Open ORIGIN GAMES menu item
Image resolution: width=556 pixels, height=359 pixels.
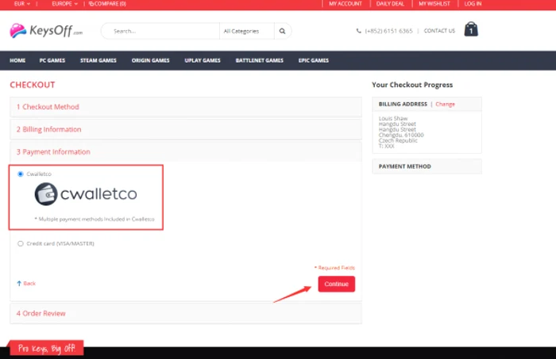pyautogui.click(x=150, y=60)
